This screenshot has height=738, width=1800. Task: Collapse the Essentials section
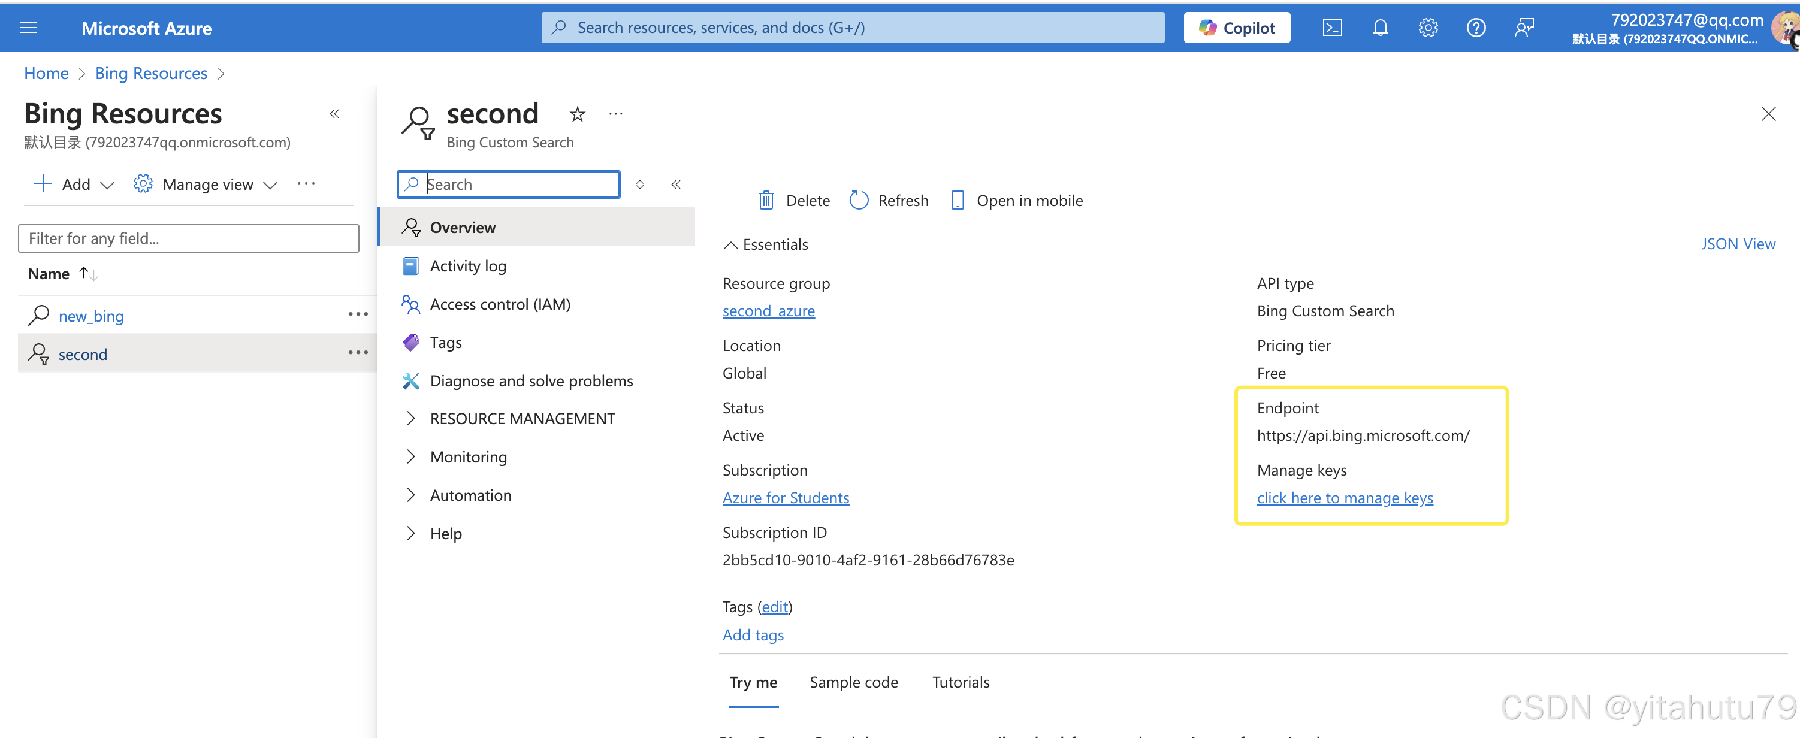point(731,244)
